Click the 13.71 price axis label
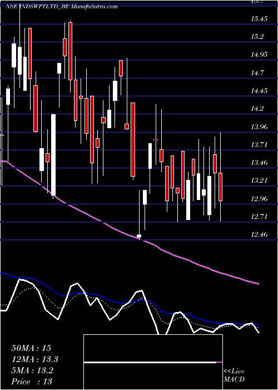 pos(259,145)
